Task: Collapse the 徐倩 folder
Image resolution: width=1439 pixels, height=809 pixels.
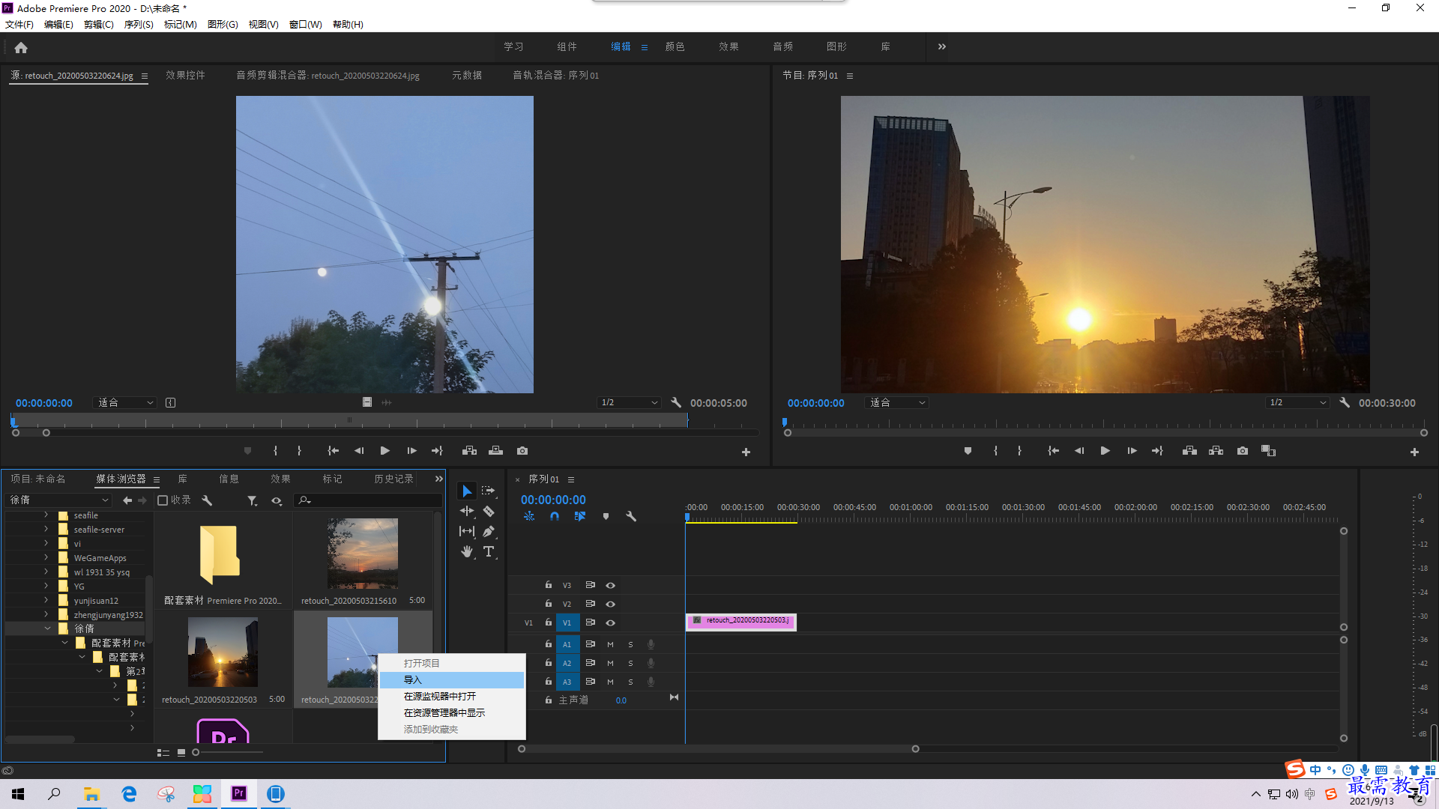Action: coord(47,628)
